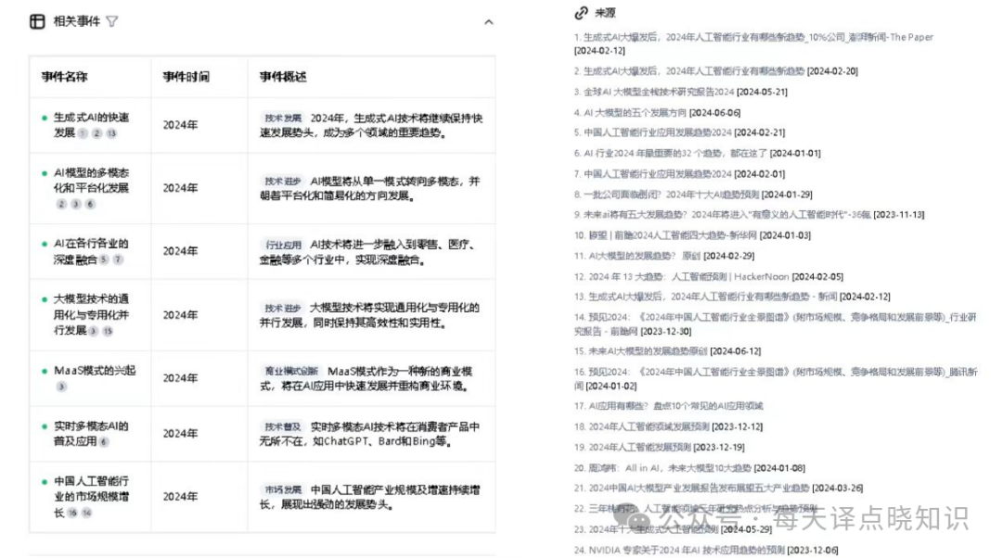Open source 1 from The Paper
This screenshot has width=1002, height=558.
751,36
